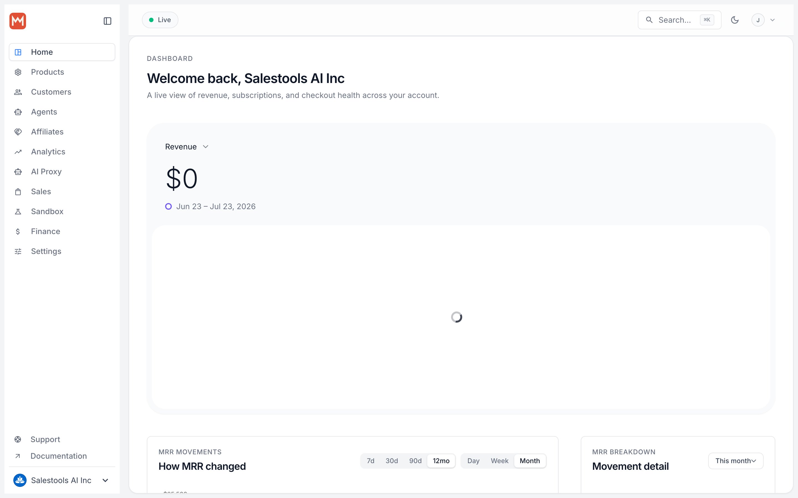
Task: Click the Search input field
Action: pos(679,20)
